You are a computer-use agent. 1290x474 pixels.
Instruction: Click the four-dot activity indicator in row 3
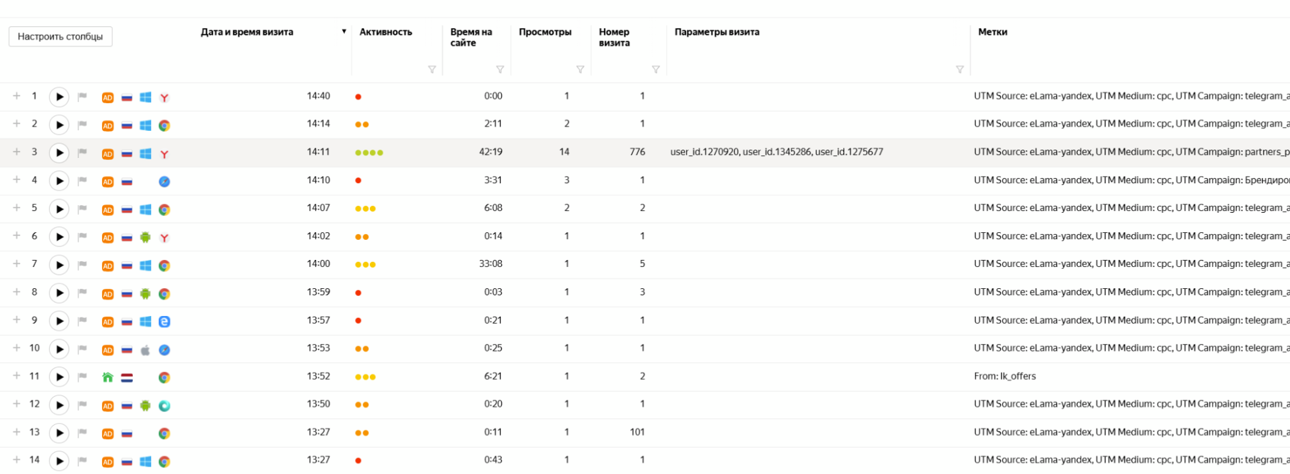[369, 153]
